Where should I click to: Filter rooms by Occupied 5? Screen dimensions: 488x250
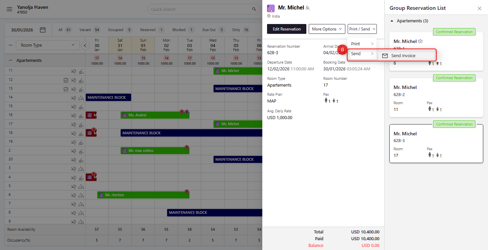coord(120,30)
